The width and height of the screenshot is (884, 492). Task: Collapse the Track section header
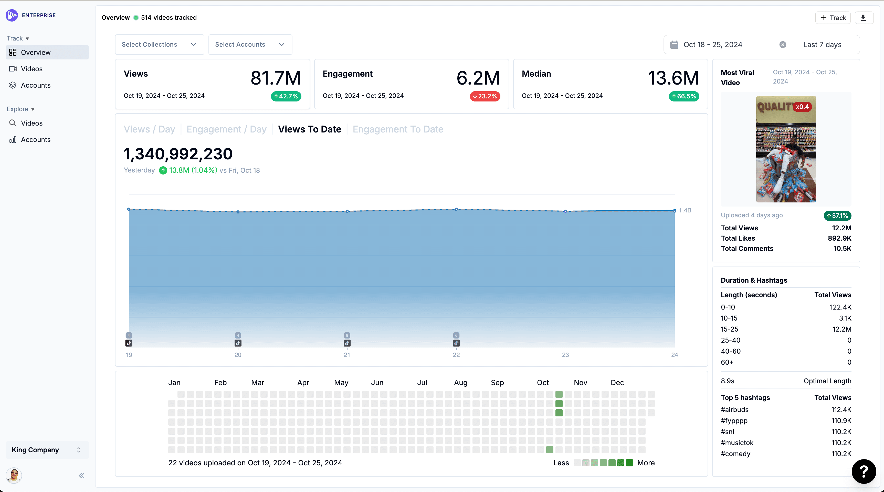point(18,38)
